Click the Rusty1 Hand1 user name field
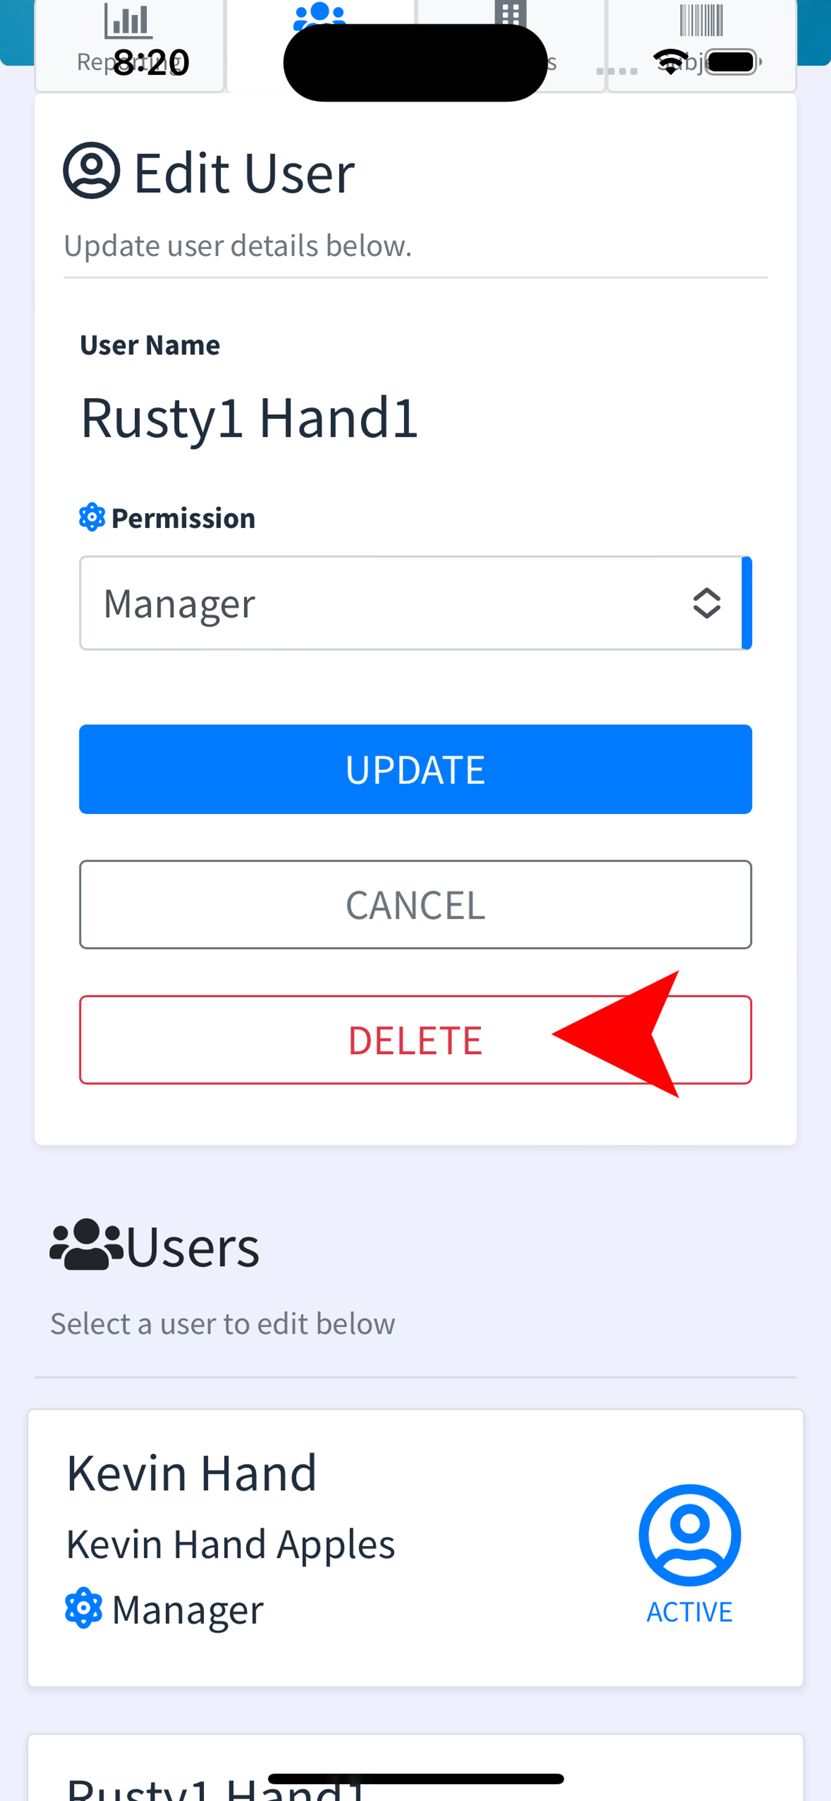831x1801 pixels. pyautogui.click(x=250, y=417)
